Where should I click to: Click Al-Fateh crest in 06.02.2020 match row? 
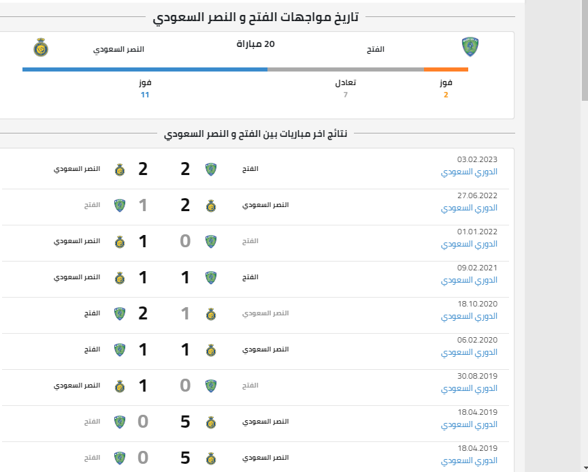coord(120,349)
